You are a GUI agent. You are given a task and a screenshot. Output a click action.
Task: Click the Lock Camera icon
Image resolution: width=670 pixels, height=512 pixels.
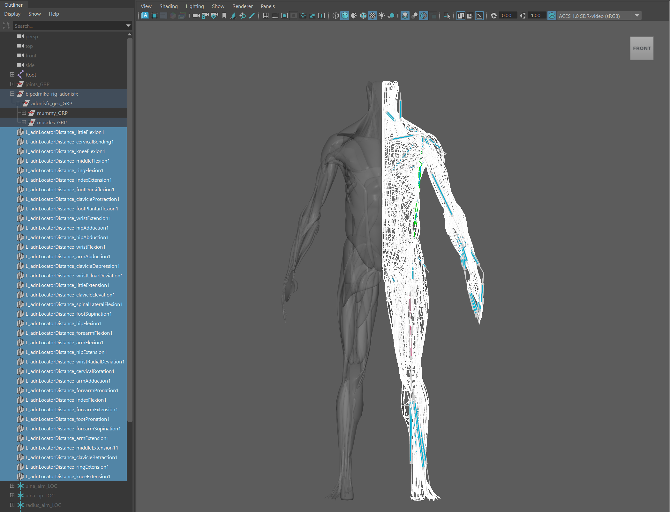205,16
